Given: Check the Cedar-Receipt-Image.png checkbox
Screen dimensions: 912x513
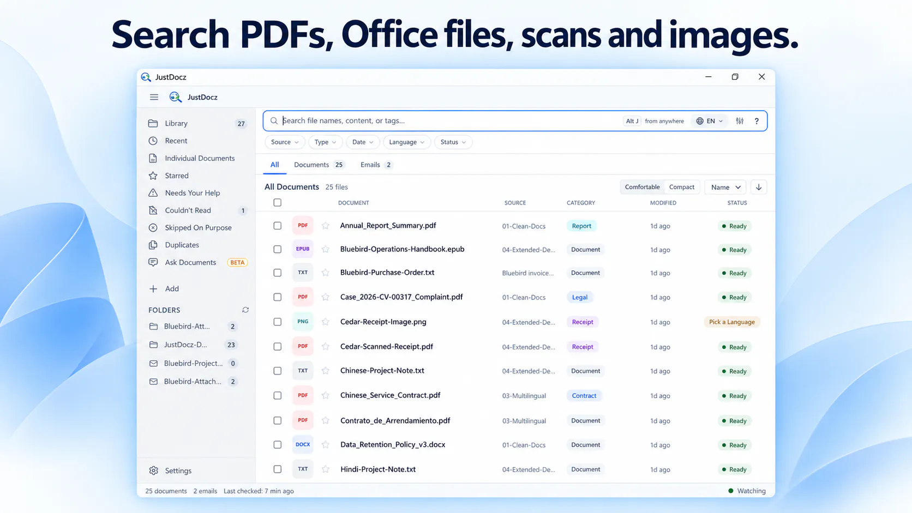Looking at the screenshot, I should pyautogui.click(x=278, y=322).
